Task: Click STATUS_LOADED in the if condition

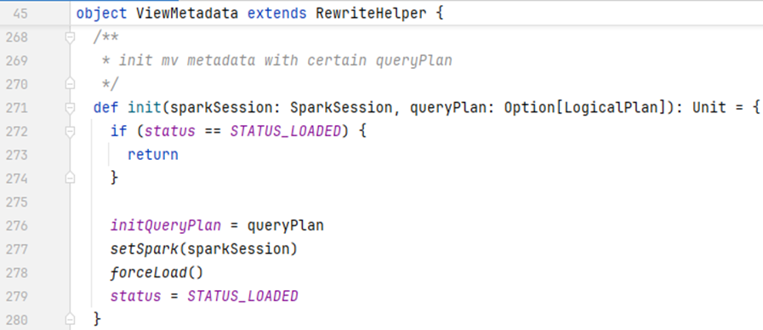Action: coord(285,132)
